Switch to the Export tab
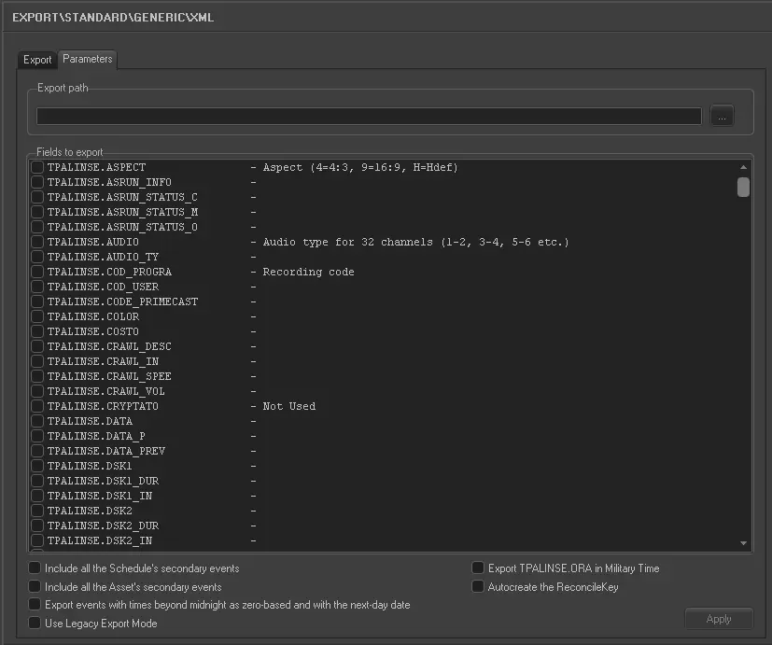Screen dimensions: 772x645 tap(37, 60)
